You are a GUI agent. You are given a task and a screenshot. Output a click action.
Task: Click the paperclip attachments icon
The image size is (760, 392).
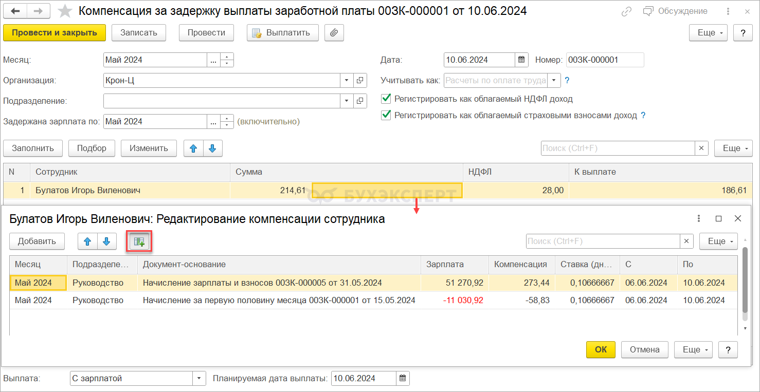334,32
